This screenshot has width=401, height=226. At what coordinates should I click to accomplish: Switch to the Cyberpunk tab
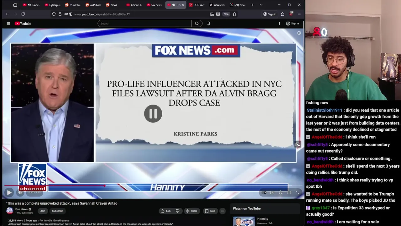click(x=52, y=5)
